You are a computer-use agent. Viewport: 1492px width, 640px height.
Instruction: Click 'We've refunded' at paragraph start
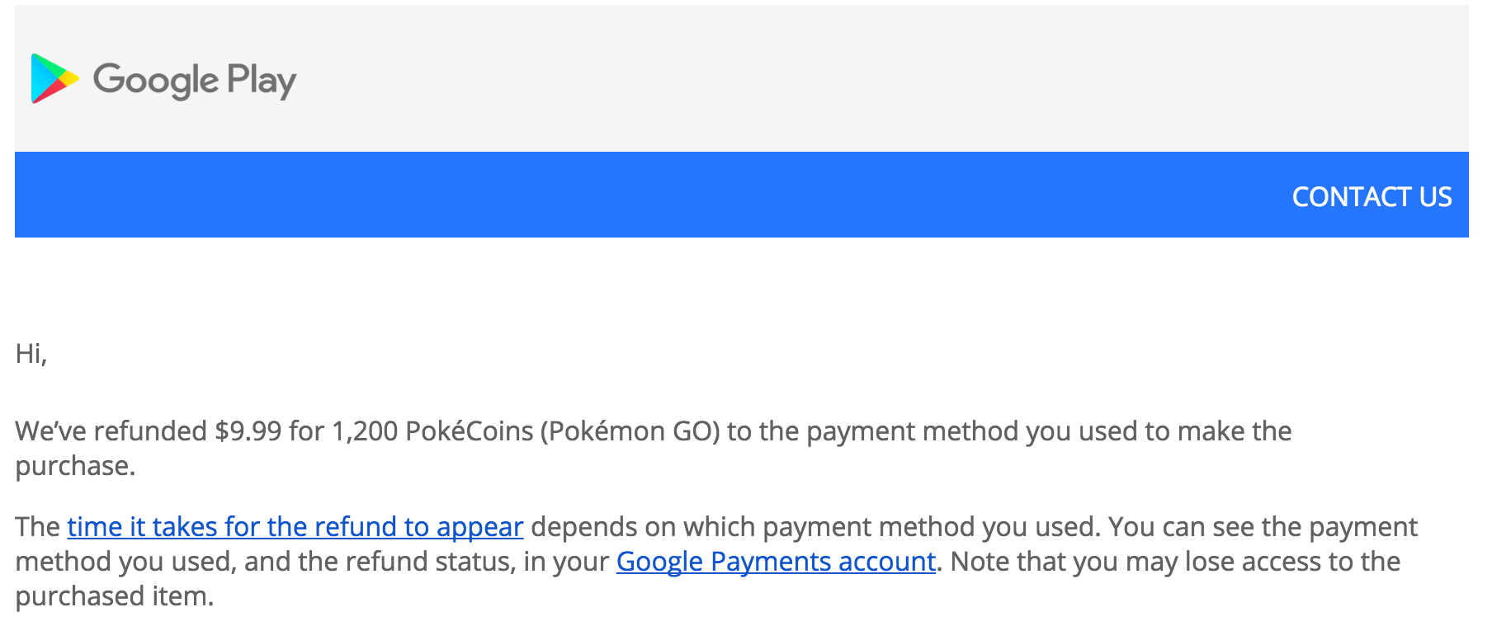point(111,431)
